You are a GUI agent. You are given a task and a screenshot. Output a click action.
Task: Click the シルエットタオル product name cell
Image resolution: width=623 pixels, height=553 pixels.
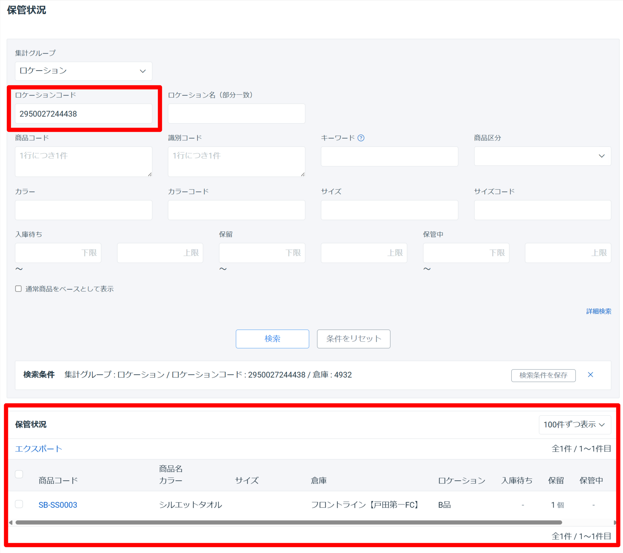coord(190,505)
